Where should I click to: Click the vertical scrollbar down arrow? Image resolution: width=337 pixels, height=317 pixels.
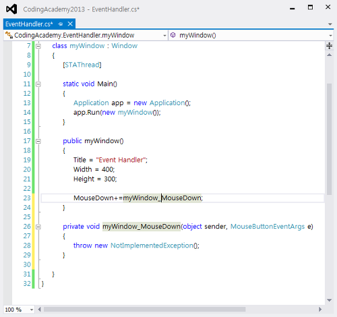pos(330,300)
